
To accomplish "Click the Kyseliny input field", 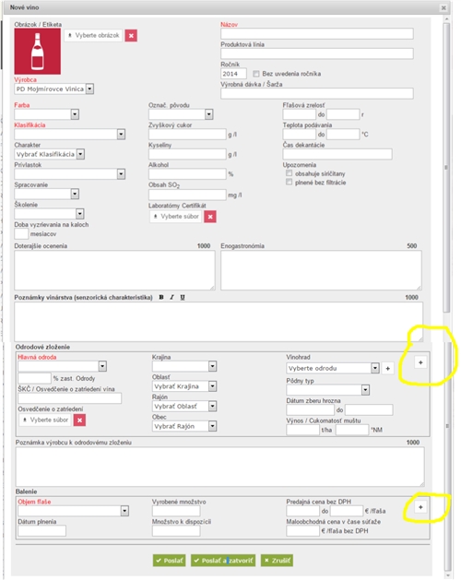I will tap(187, 154).
